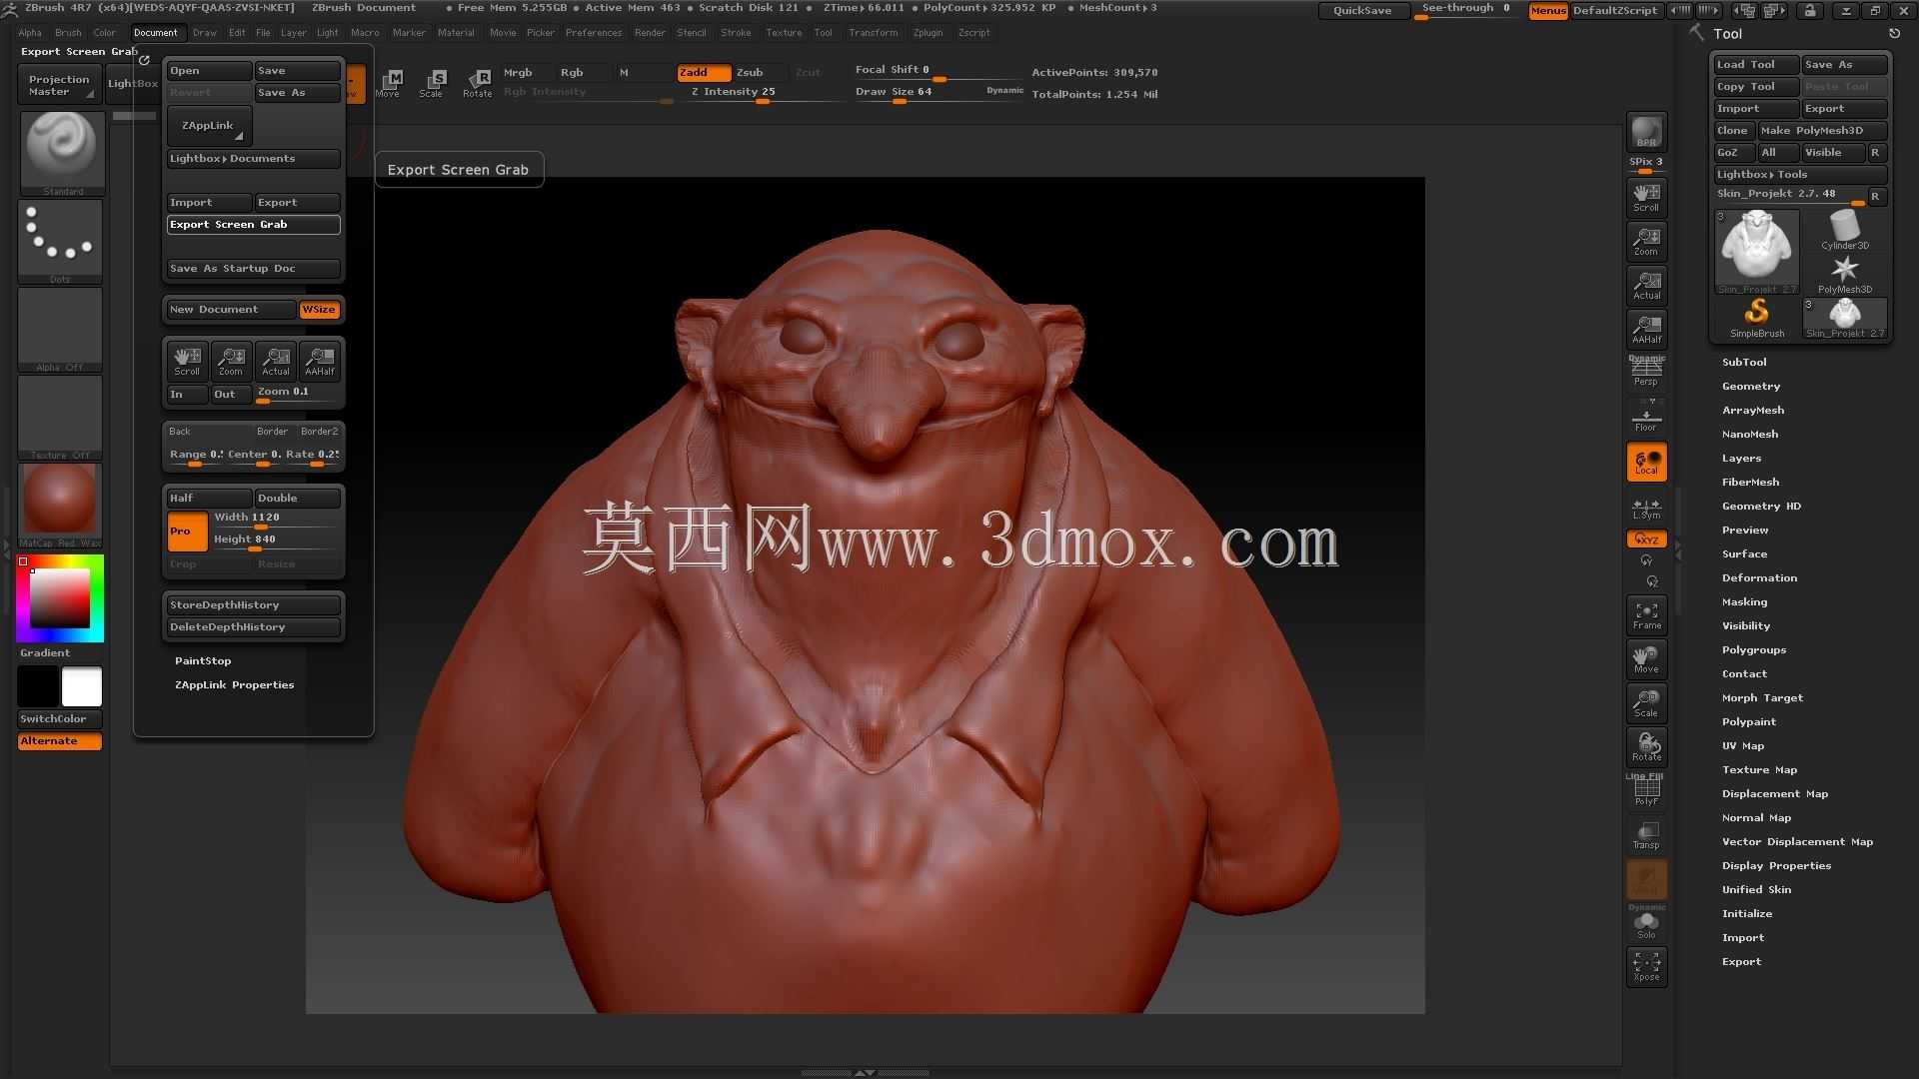This screenshot has height=1079, width=1919.
Task: Click Export Screen Grab button
Action: 254,225
